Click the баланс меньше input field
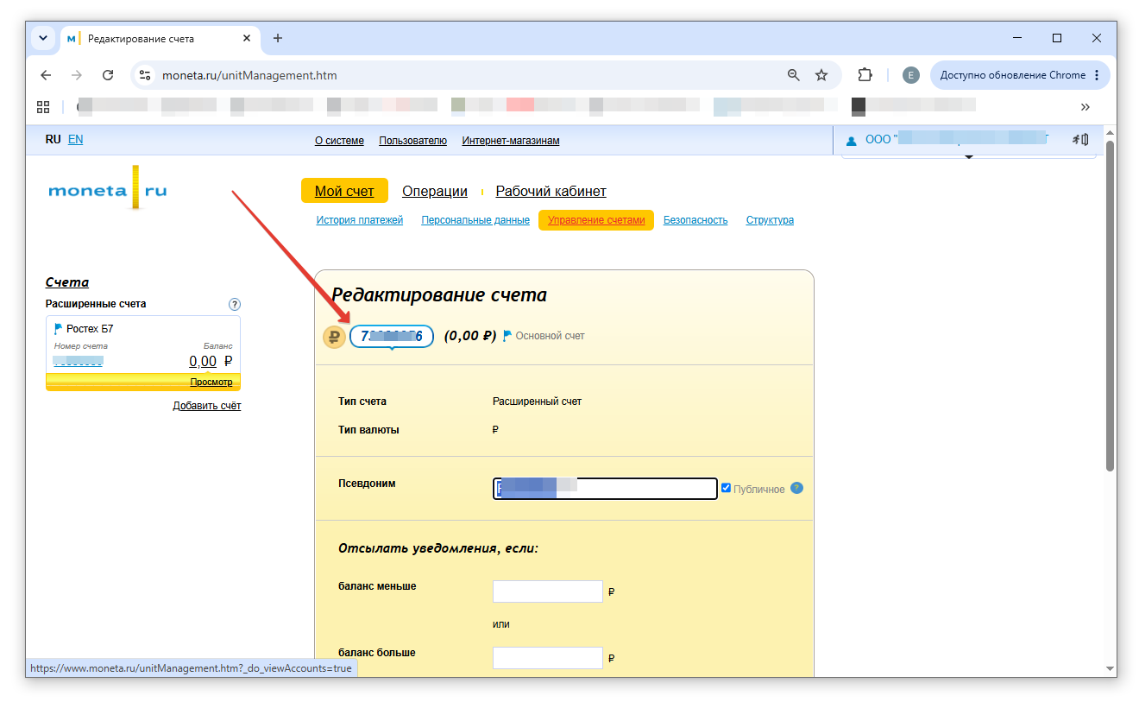Screen dimensions: 1139x702 548,591
